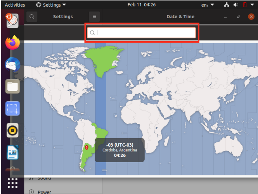The width and height of the screenshot is (258, 194).
Task: Open the Settings app menu in top bar
Action: click(51, 5)
